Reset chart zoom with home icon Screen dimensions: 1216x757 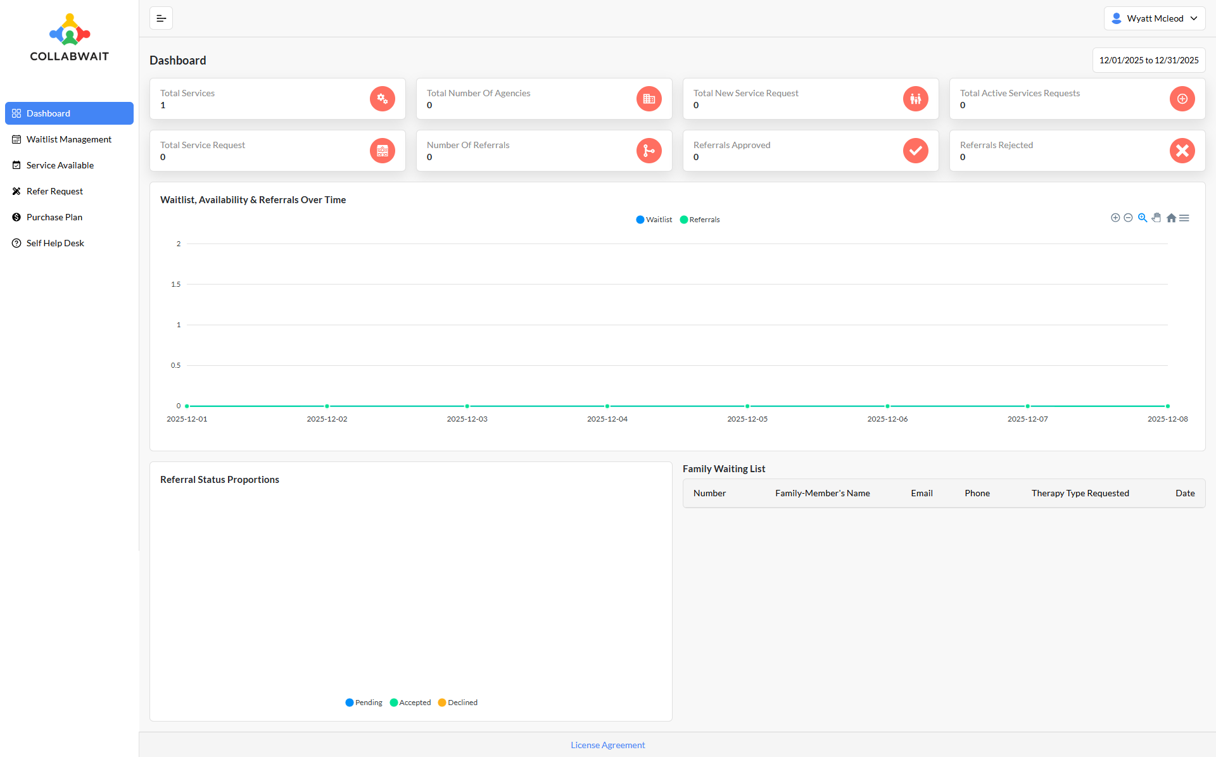coord(1171,218)
